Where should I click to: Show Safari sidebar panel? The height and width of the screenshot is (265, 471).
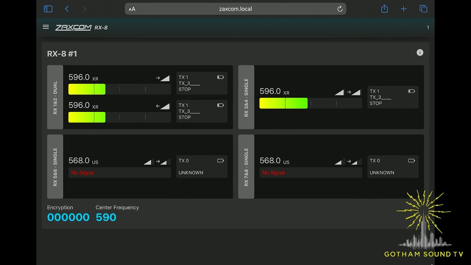click(48, 9)
